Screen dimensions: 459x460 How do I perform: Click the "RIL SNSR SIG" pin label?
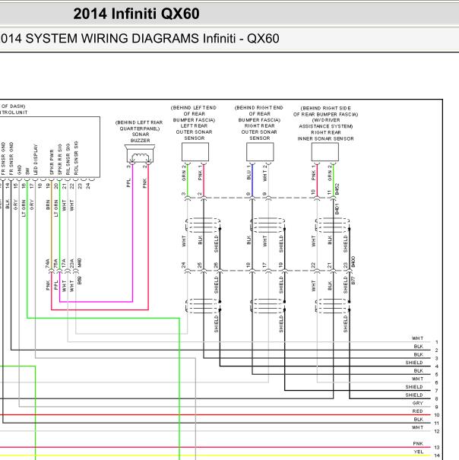click(68, 159)
